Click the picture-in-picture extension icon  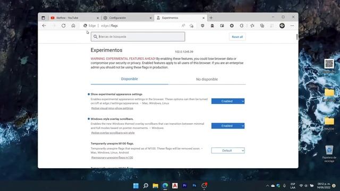pyautogui.click(x=222, y=25)
